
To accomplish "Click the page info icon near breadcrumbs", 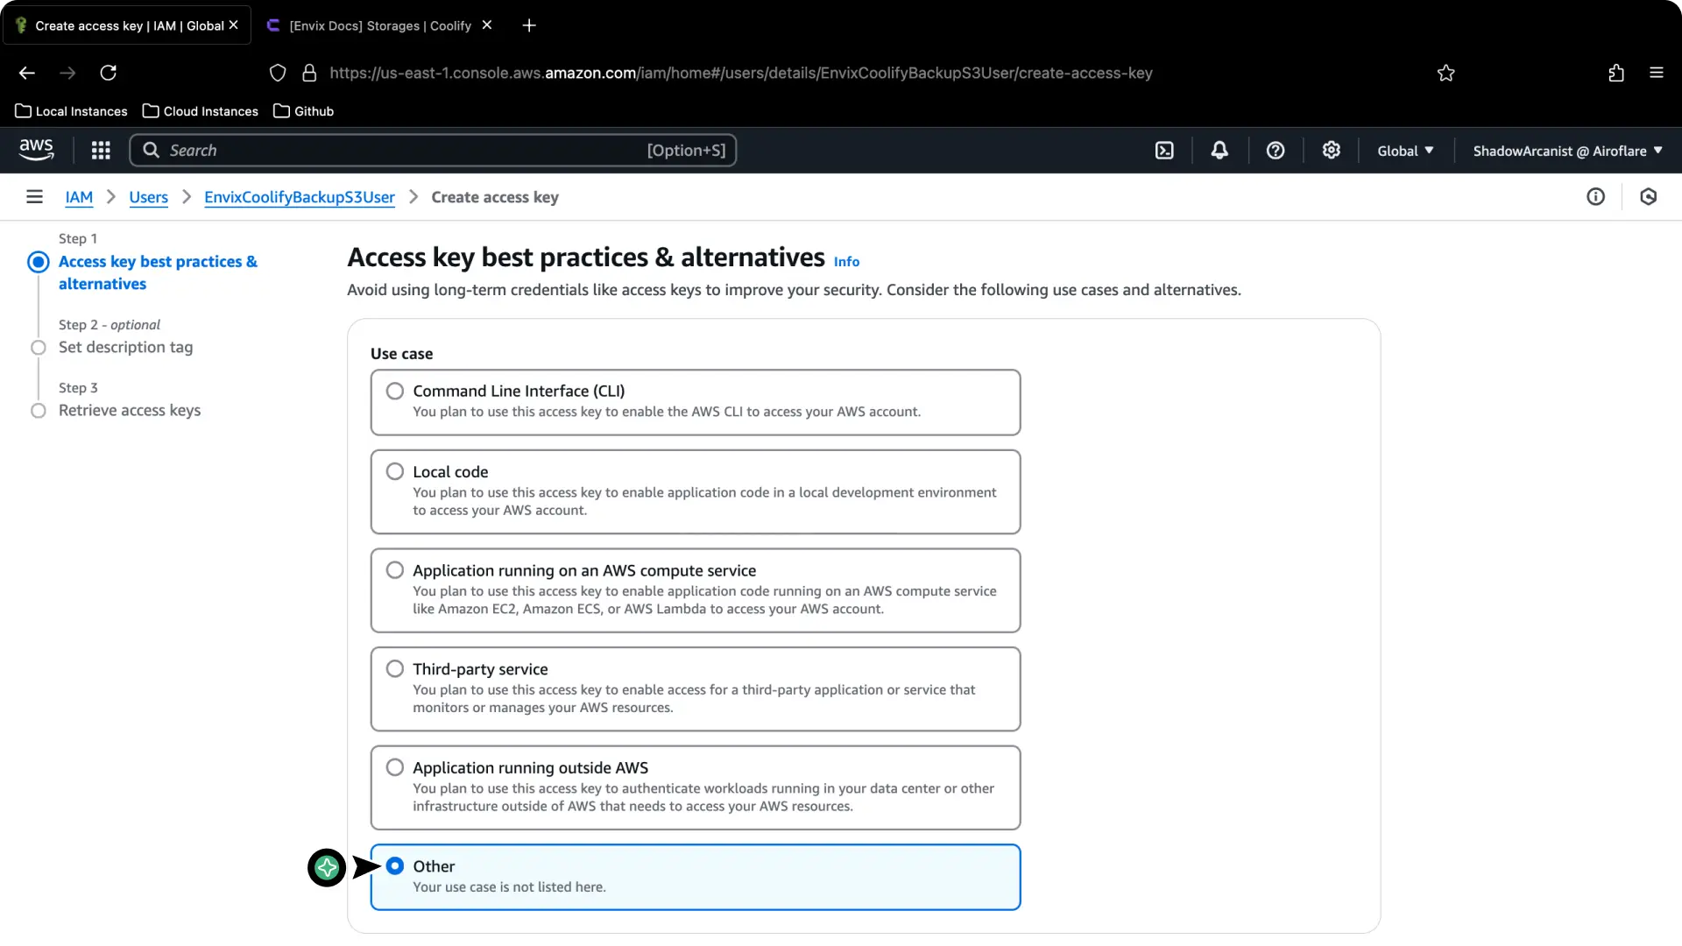I will (x=1595, y=196).
